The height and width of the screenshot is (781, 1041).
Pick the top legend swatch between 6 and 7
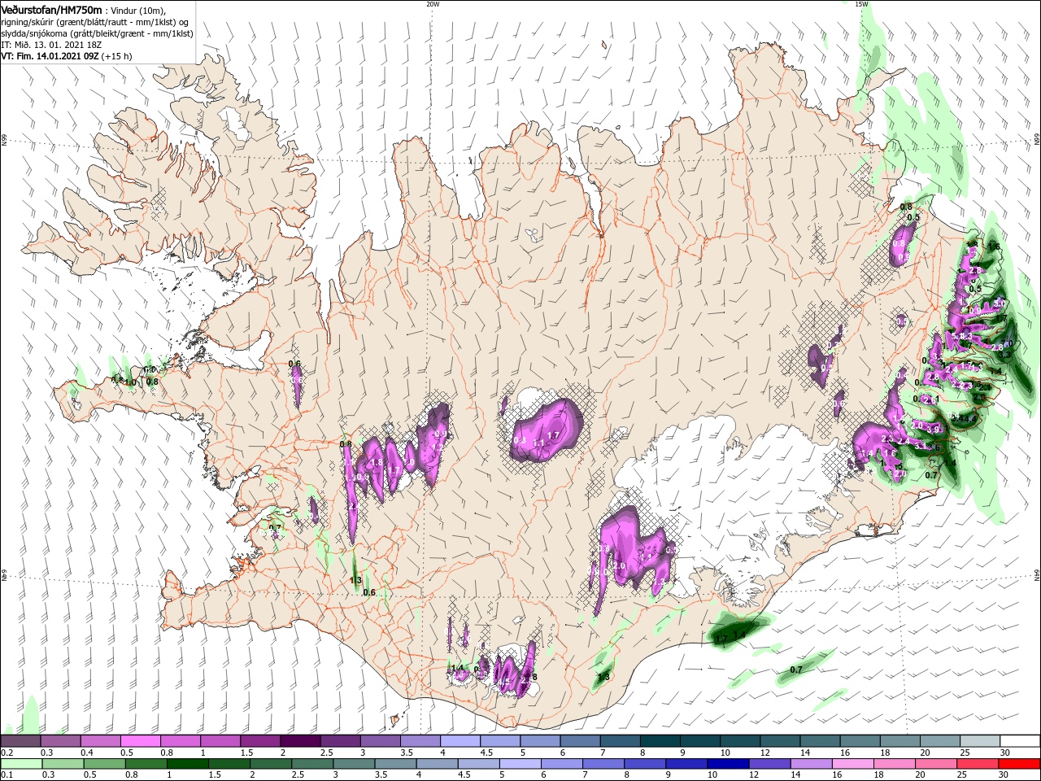tap(579, 741)
